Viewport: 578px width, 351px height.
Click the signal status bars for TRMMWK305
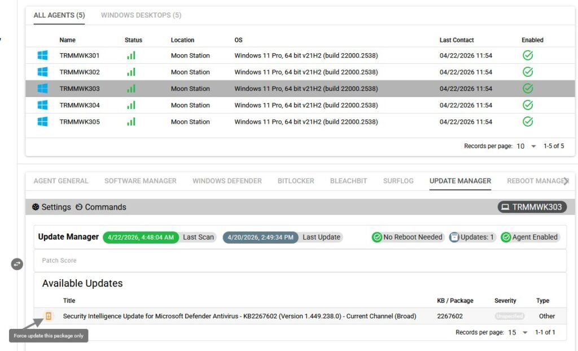point(131,122)
